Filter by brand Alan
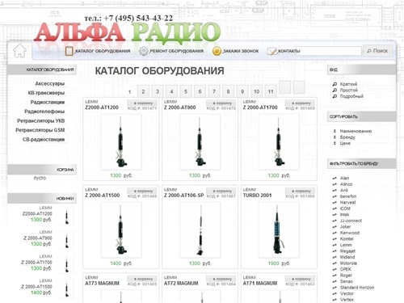The width and height of the screenshot is (404, 303). (x=344, y=178)
